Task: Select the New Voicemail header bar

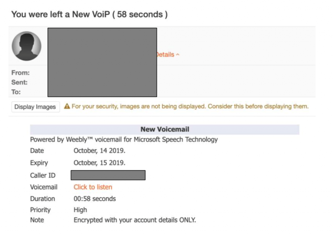Action: click(x=165, y=130)
